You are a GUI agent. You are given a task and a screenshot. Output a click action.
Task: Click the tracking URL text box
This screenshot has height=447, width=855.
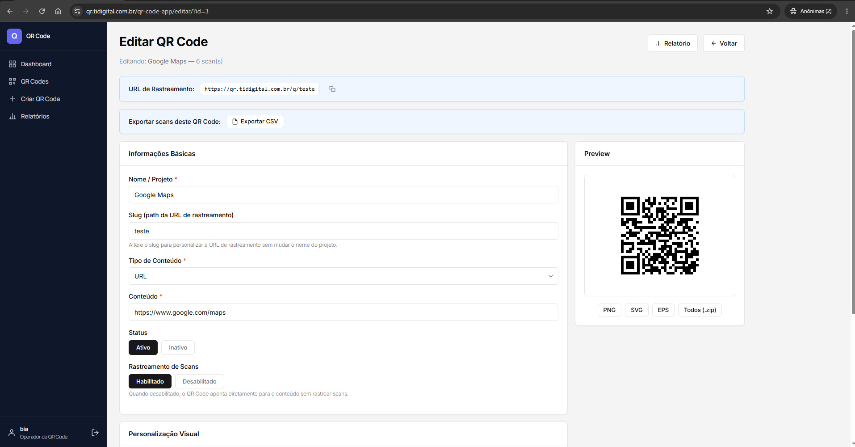click(260, 89)
